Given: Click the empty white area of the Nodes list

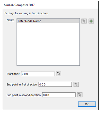Looking at the screenshot, I should coord(48,44).
